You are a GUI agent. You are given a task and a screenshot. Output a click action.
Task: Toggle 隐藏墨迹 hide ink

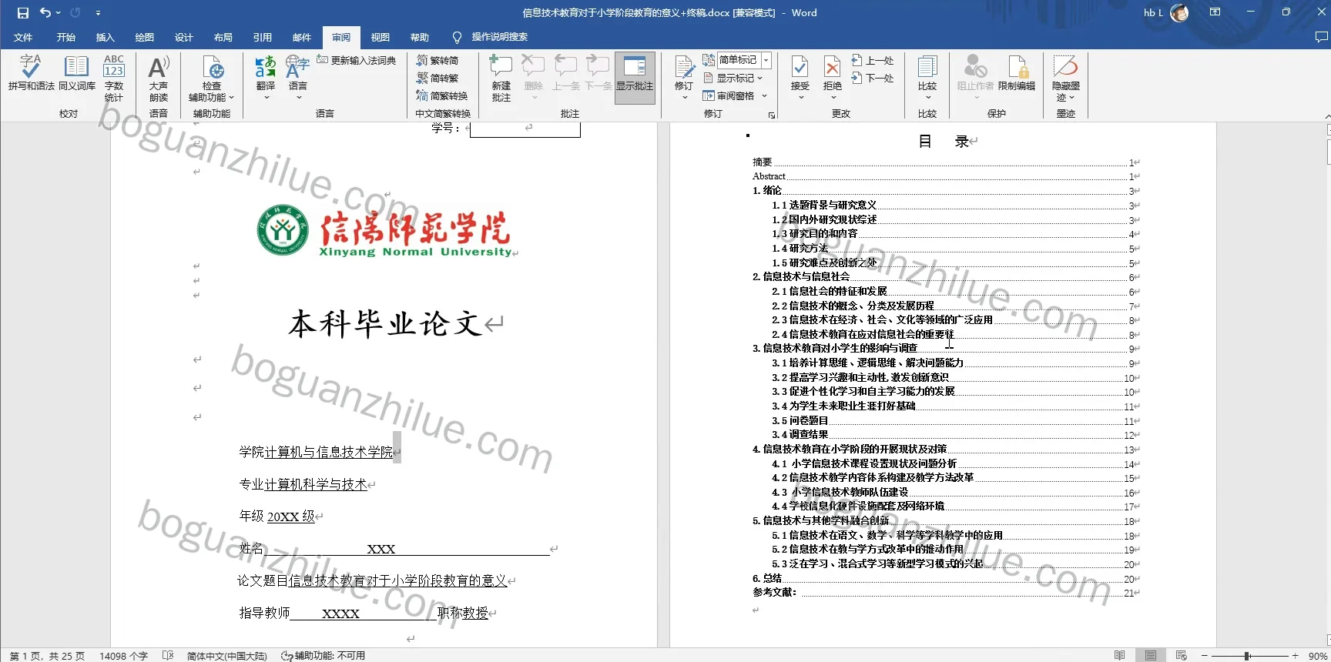[1066, 78]
